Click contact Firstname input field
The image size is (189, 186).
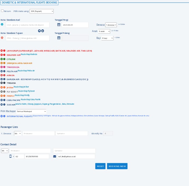point(30,151)
